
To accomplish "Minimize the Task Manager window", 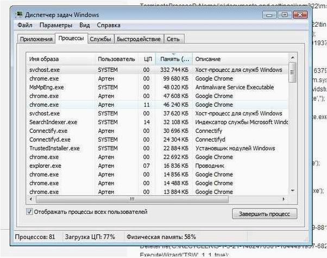I will (269, 15).
